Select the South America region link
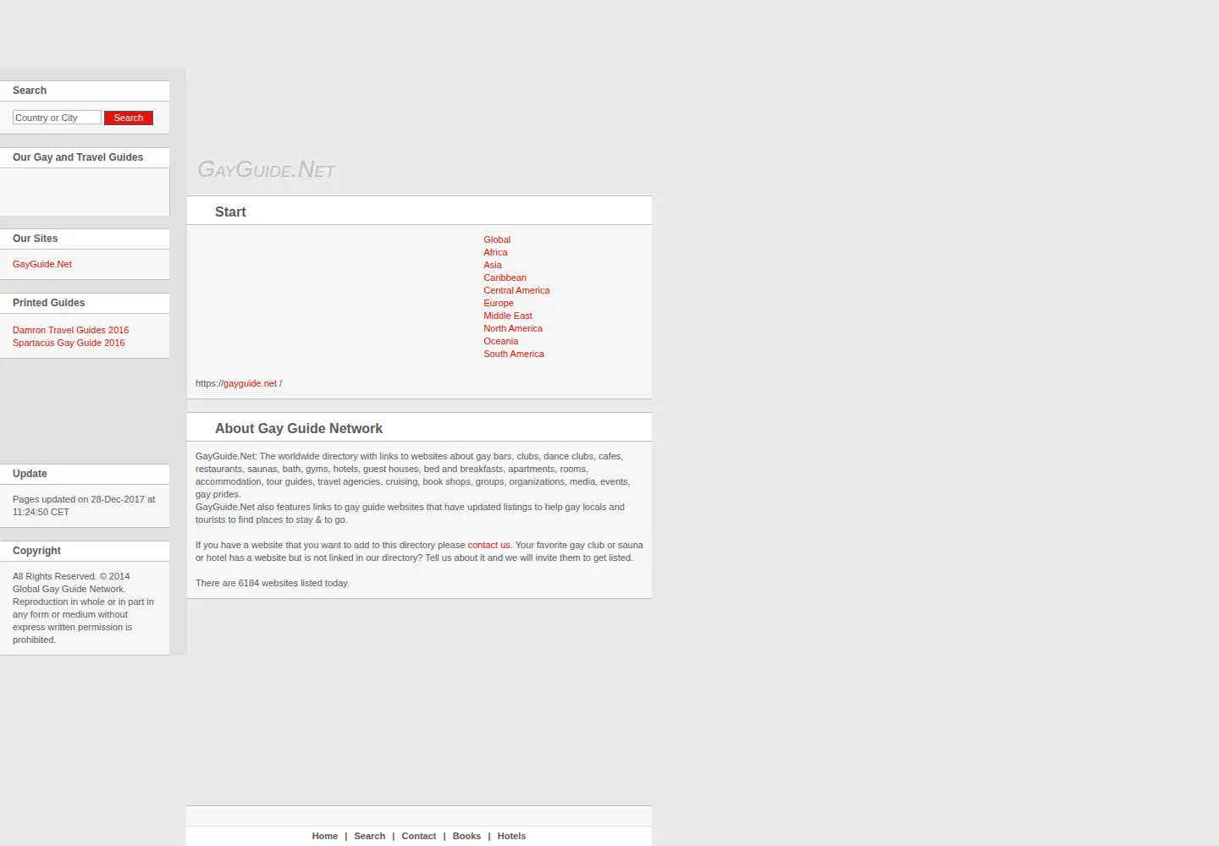This screenshot has height=846, width=1219. pyautogui.click(x=514, y=354)
